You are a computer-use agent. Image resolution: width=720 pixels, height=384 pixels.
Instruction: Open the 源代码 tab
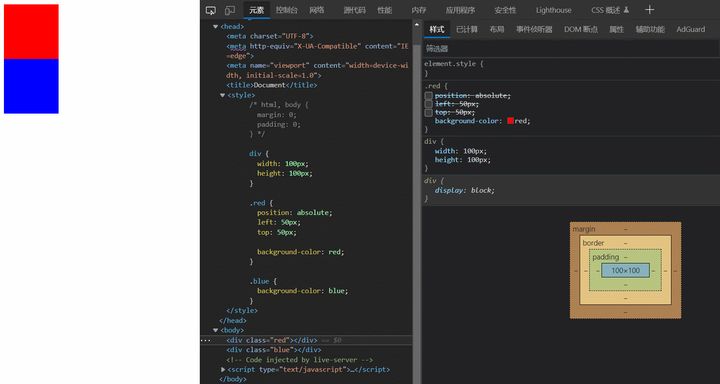[355, 10]
